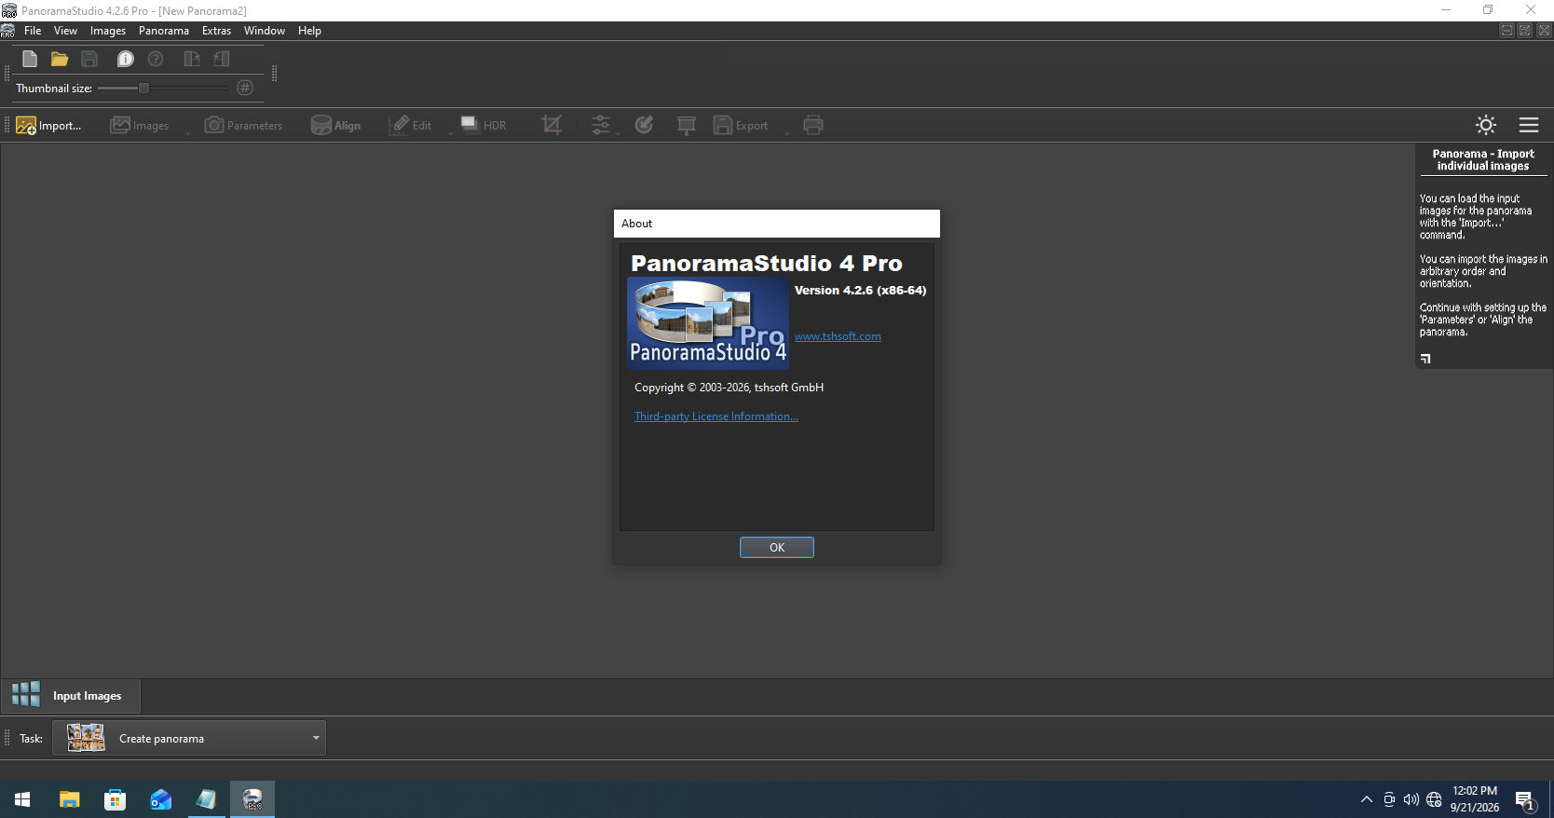Click the About dialog title bar
1554x818 pixels.
[777, 224]
